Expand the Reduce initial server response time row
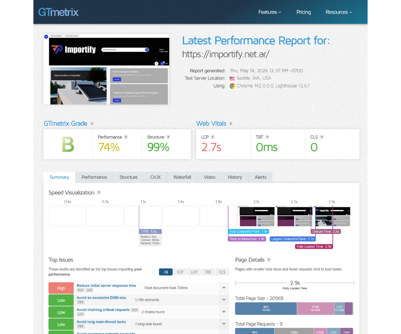 [224, 288]
